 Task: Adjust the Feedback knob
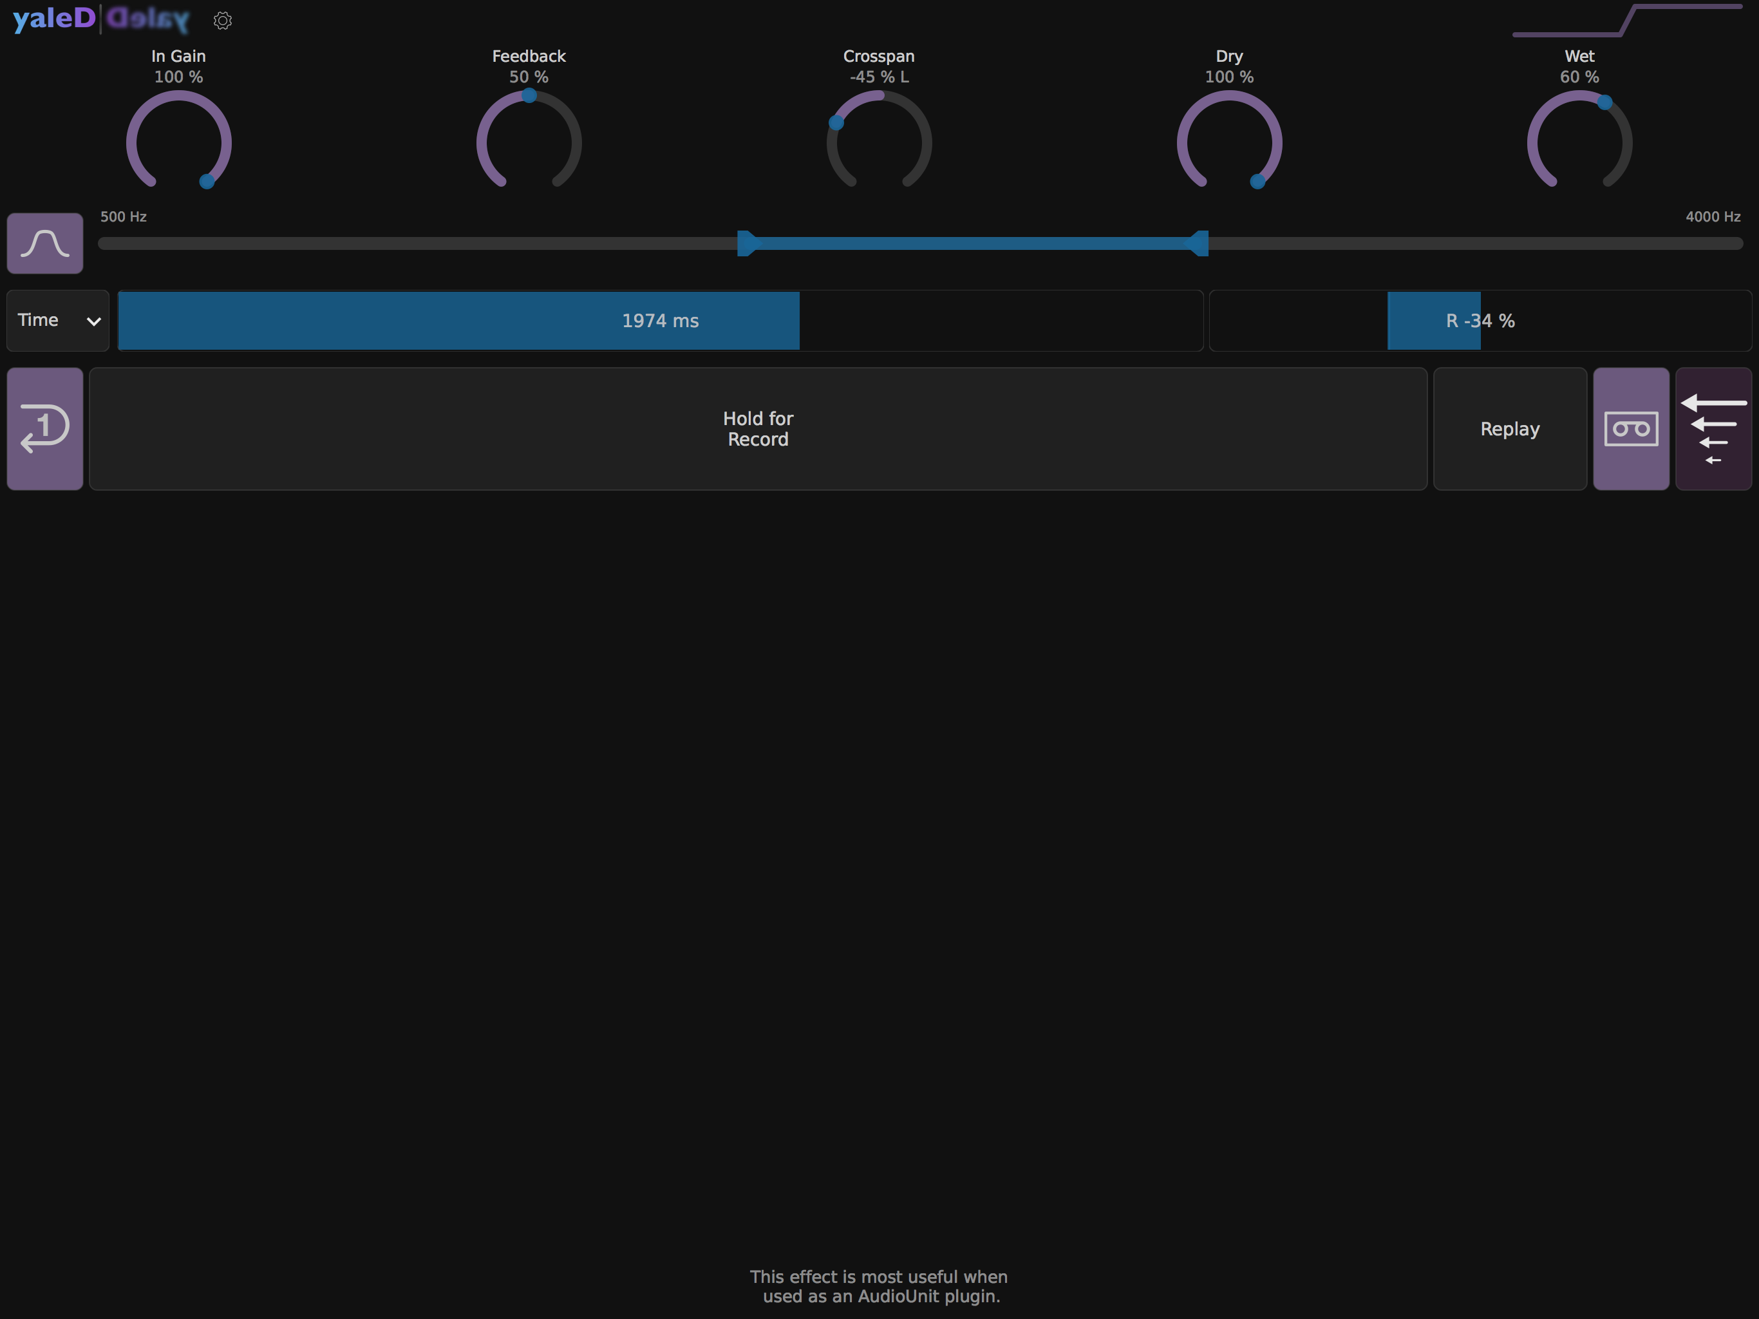coord(528,142)
